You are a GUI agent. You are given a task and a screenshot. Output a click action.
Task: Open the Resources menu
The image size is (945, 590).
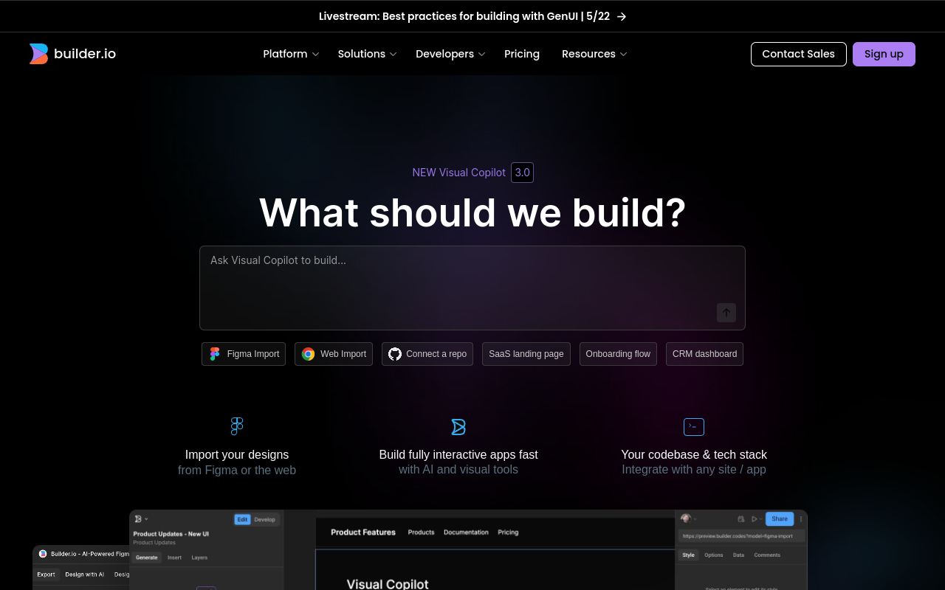point(594,54)
